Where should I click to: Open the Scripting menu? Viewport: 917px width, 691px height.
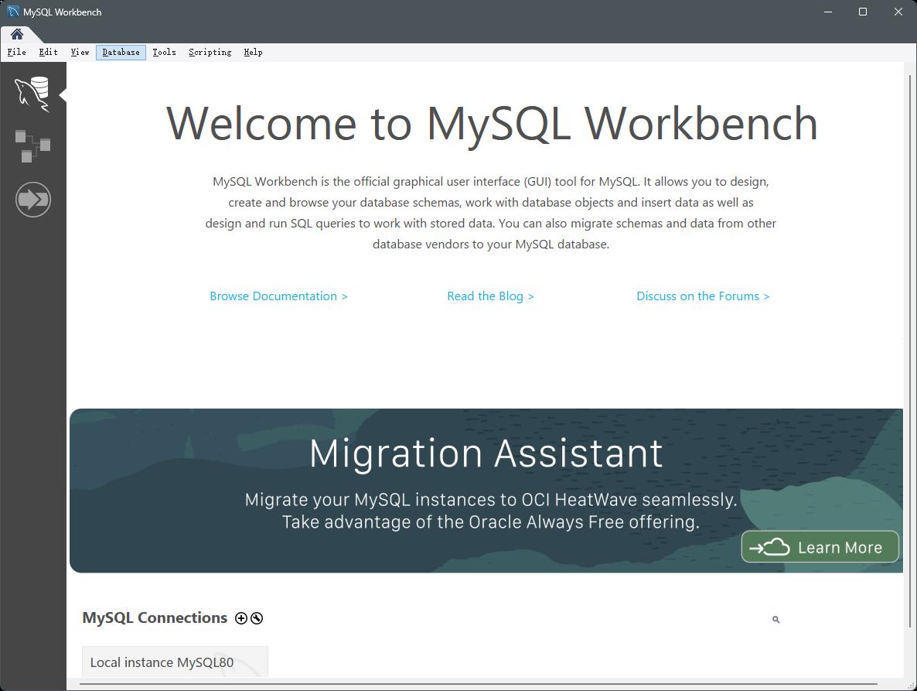tap(210, 52)
